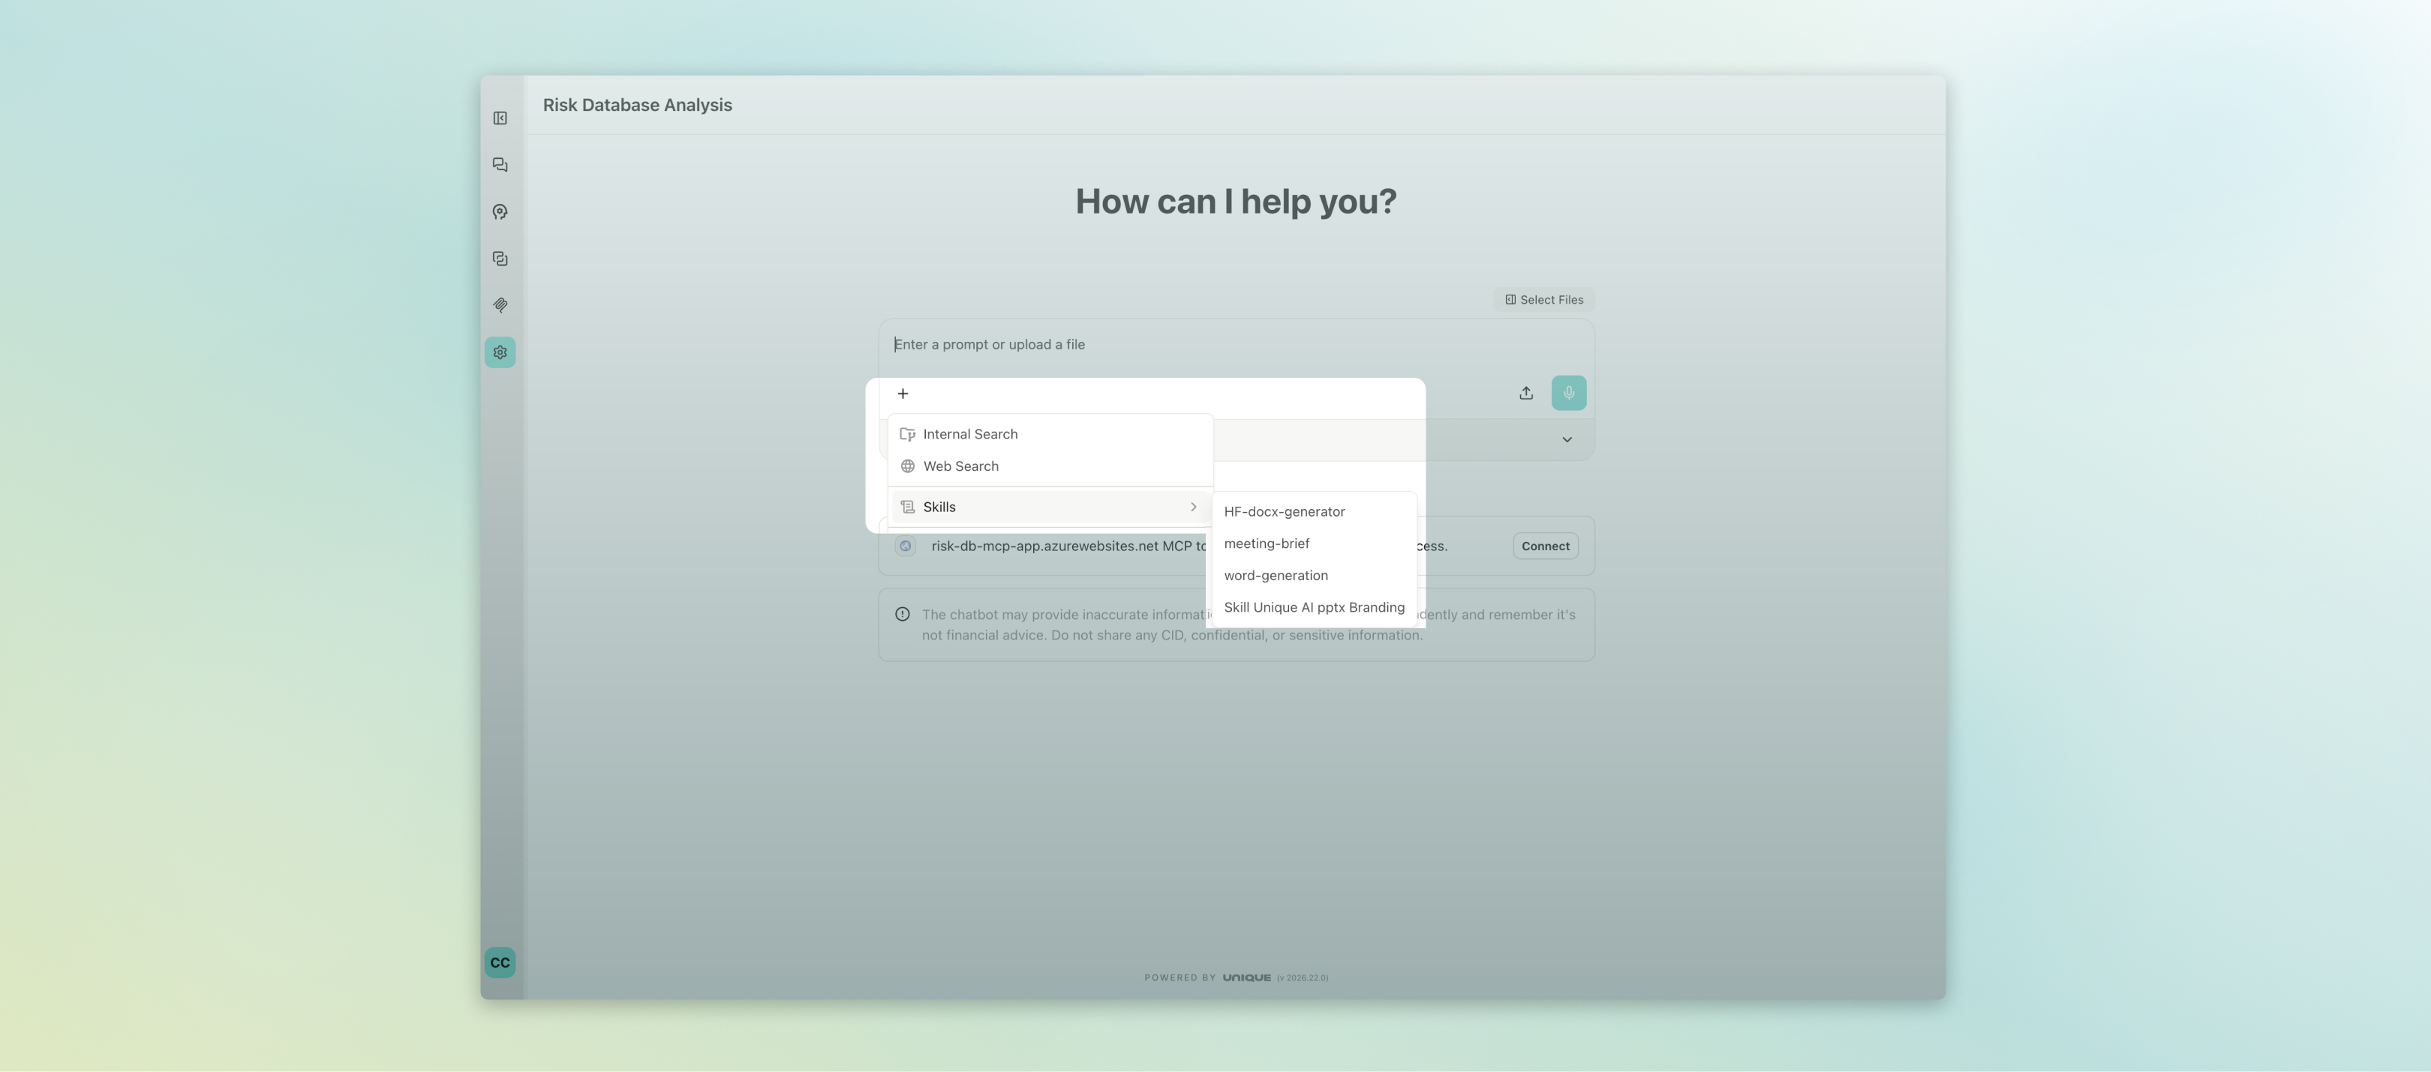This screenshot has height=1072, width=2431.
Task: Activate the microphone voice input button
Action: point(1568,393)
